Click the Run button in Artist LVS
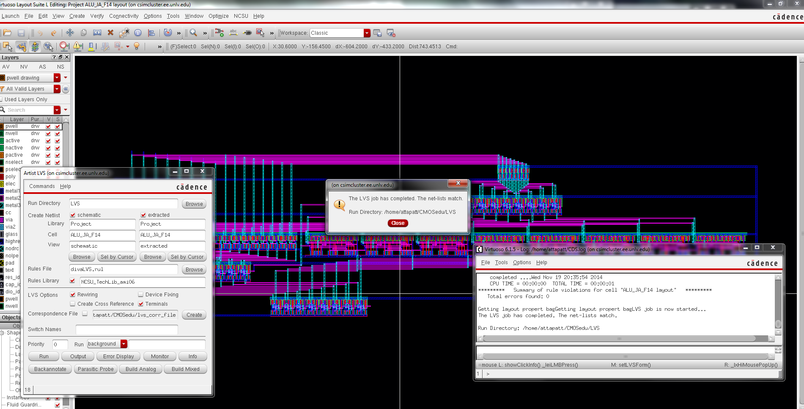 tap(44, 356)
